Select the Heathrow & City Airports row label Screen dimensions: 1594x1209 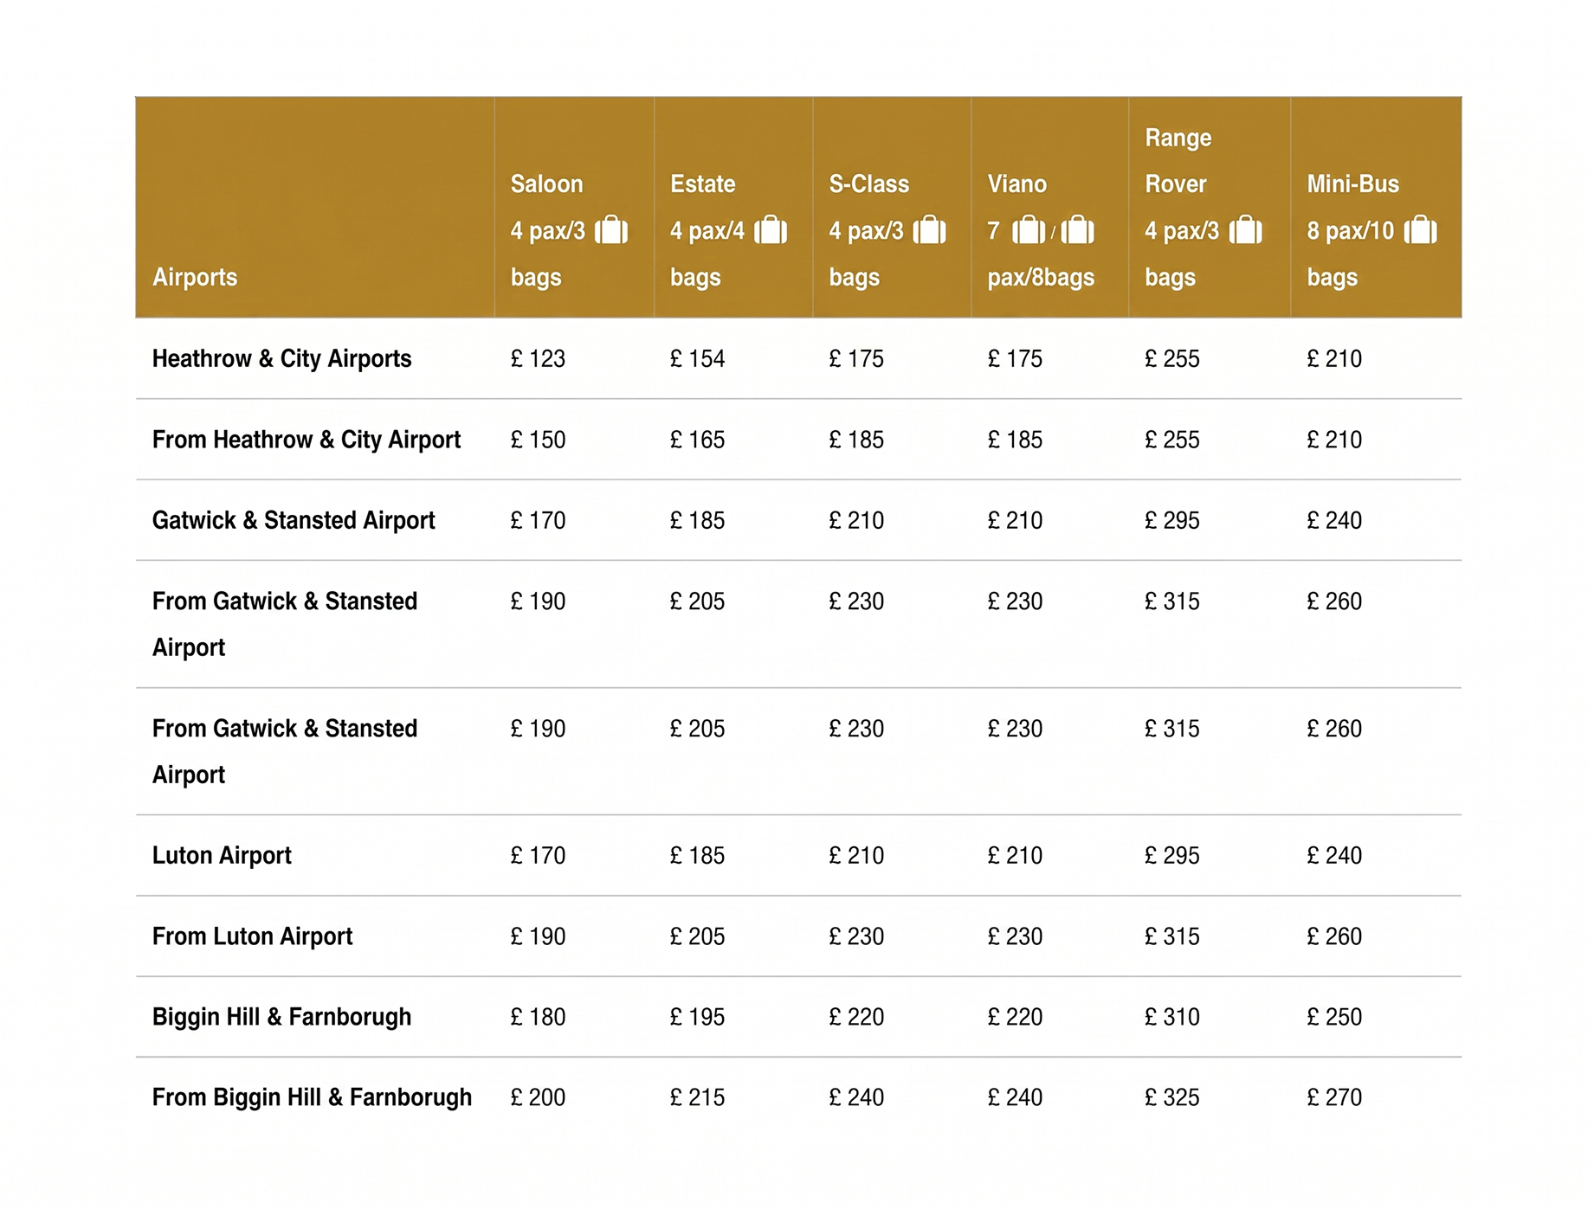(282, 358)
